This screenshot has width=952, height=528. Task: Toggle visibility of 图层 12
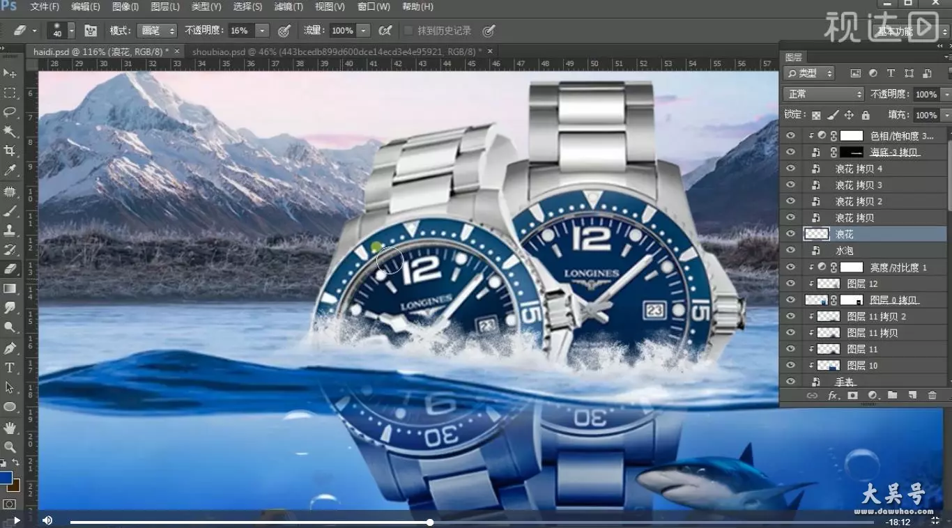point(790,284)
